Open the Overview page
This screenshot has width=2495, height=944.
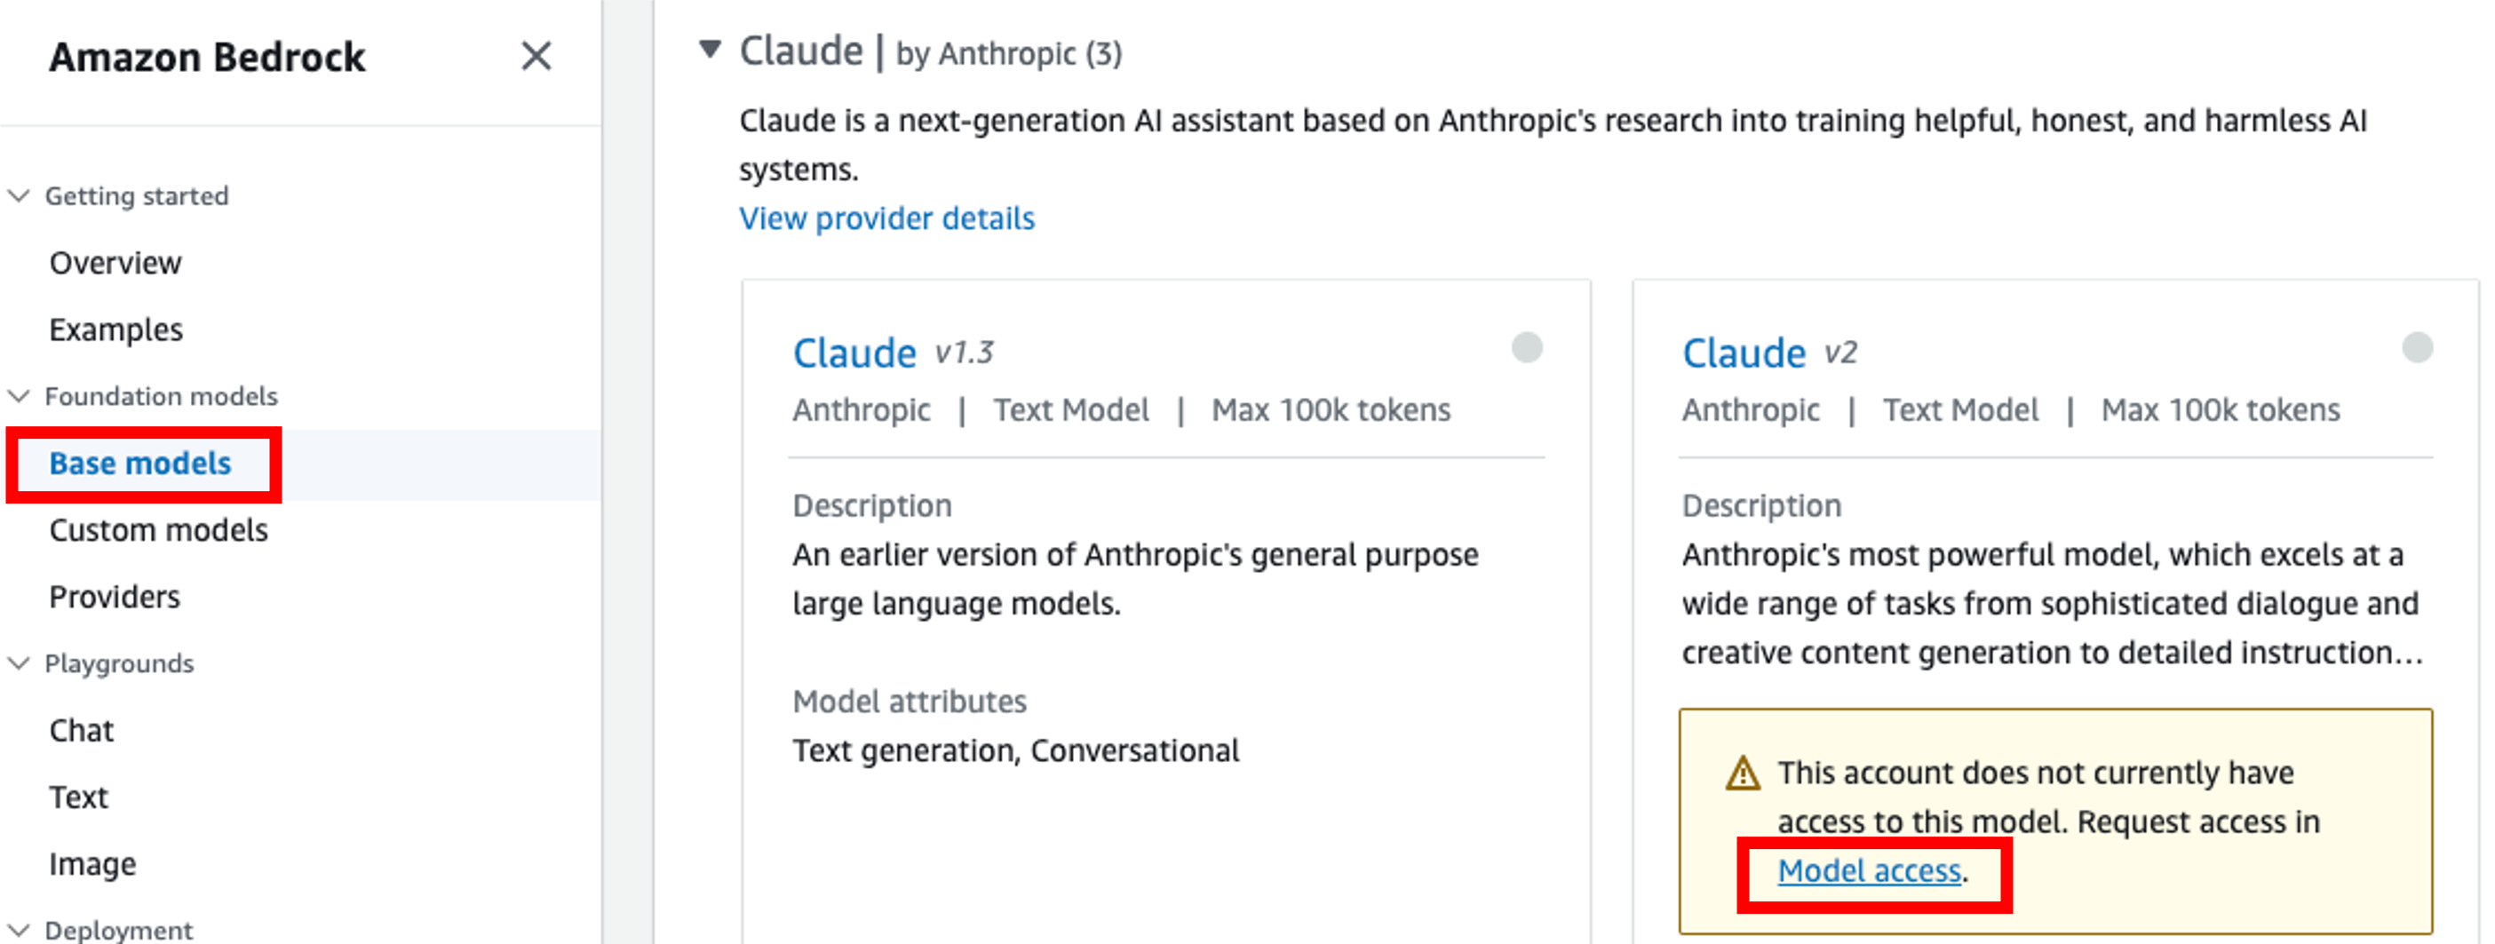[x=115, y=262]
